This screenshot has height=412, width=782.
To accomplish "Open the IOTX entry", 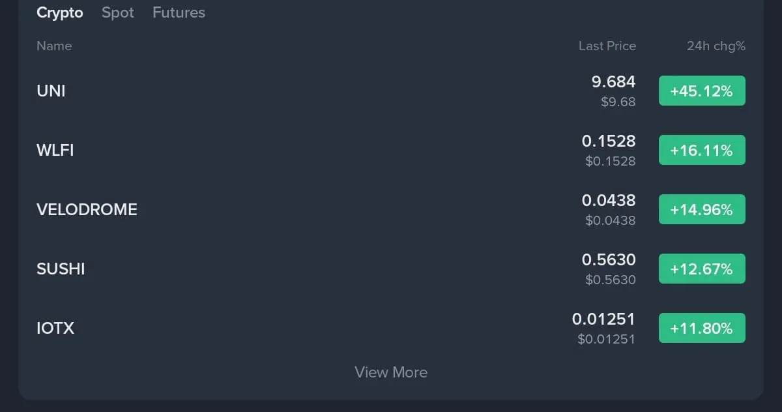I will click(x=391, y=329).
